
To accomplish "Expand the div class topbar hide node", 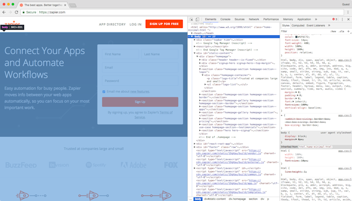I will point(195,40).
